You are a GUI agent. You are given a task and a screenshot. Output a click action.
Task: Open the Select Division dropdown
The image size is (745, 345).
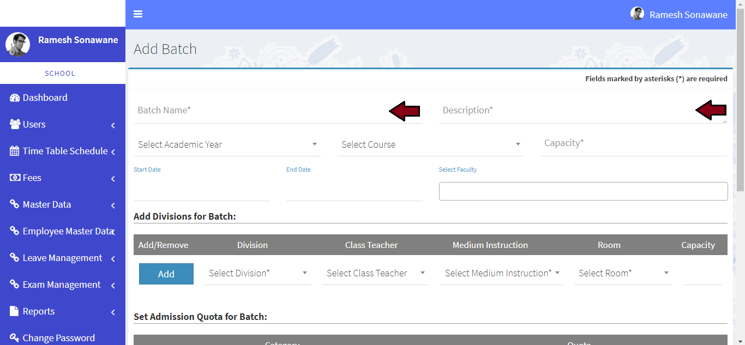(x=257, y=273)
